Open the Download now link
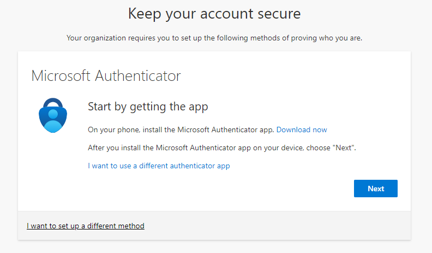The image size is (432, 253). pyautogui.click(x=302, y=130)
